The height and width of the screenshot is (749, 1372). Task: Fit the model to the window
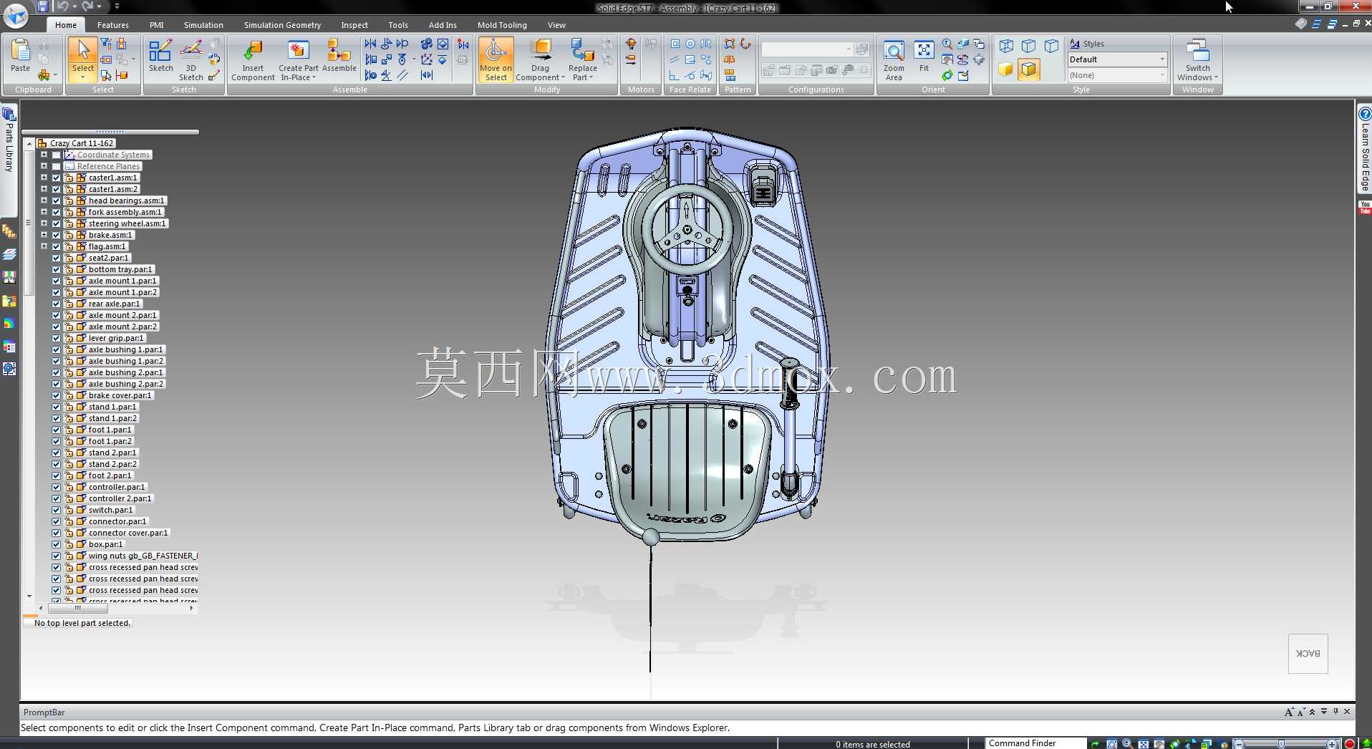[x=924, y=56]
